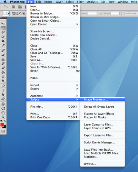Click the highlighted Scripts menu entry
This screenshot has width=138, height=172.
click(x=53, y=99)
